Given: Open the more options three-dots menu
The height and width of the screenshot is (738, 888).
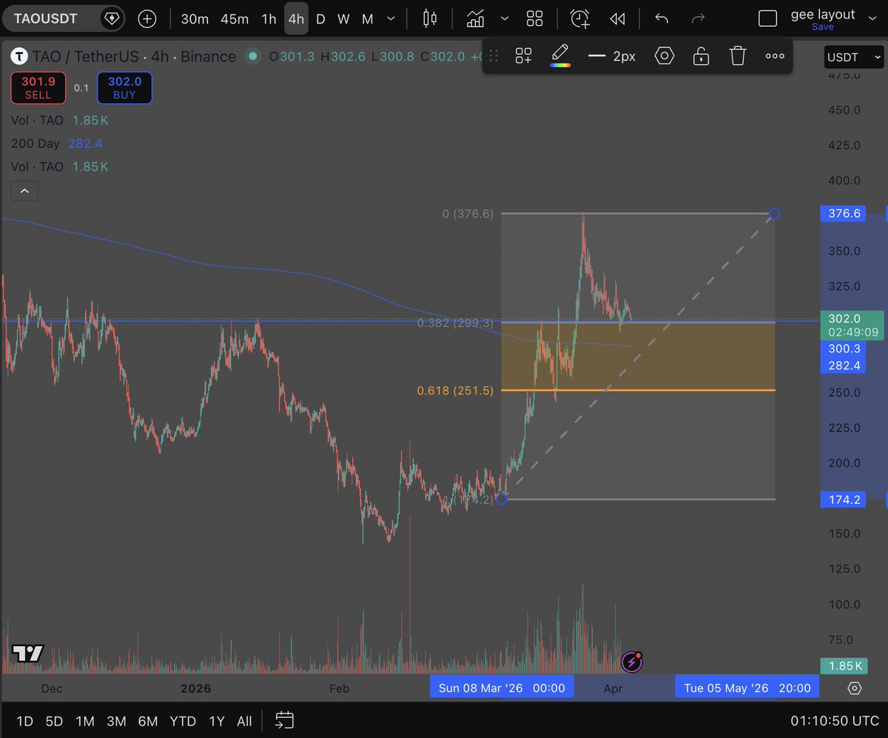Looking at the screenshot, I should (775, 56).
